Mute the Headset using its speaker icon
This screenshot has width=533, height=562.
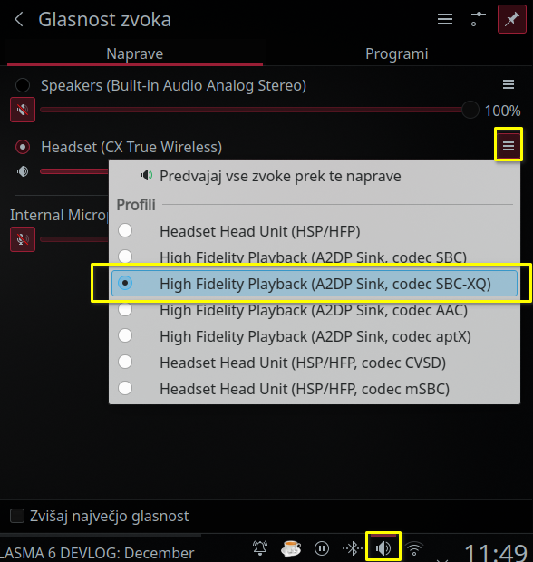[23, 171]
